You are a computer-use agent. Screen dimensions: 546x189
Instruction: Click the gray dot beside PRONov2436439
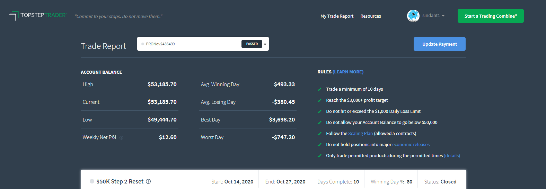coord(143,44)
